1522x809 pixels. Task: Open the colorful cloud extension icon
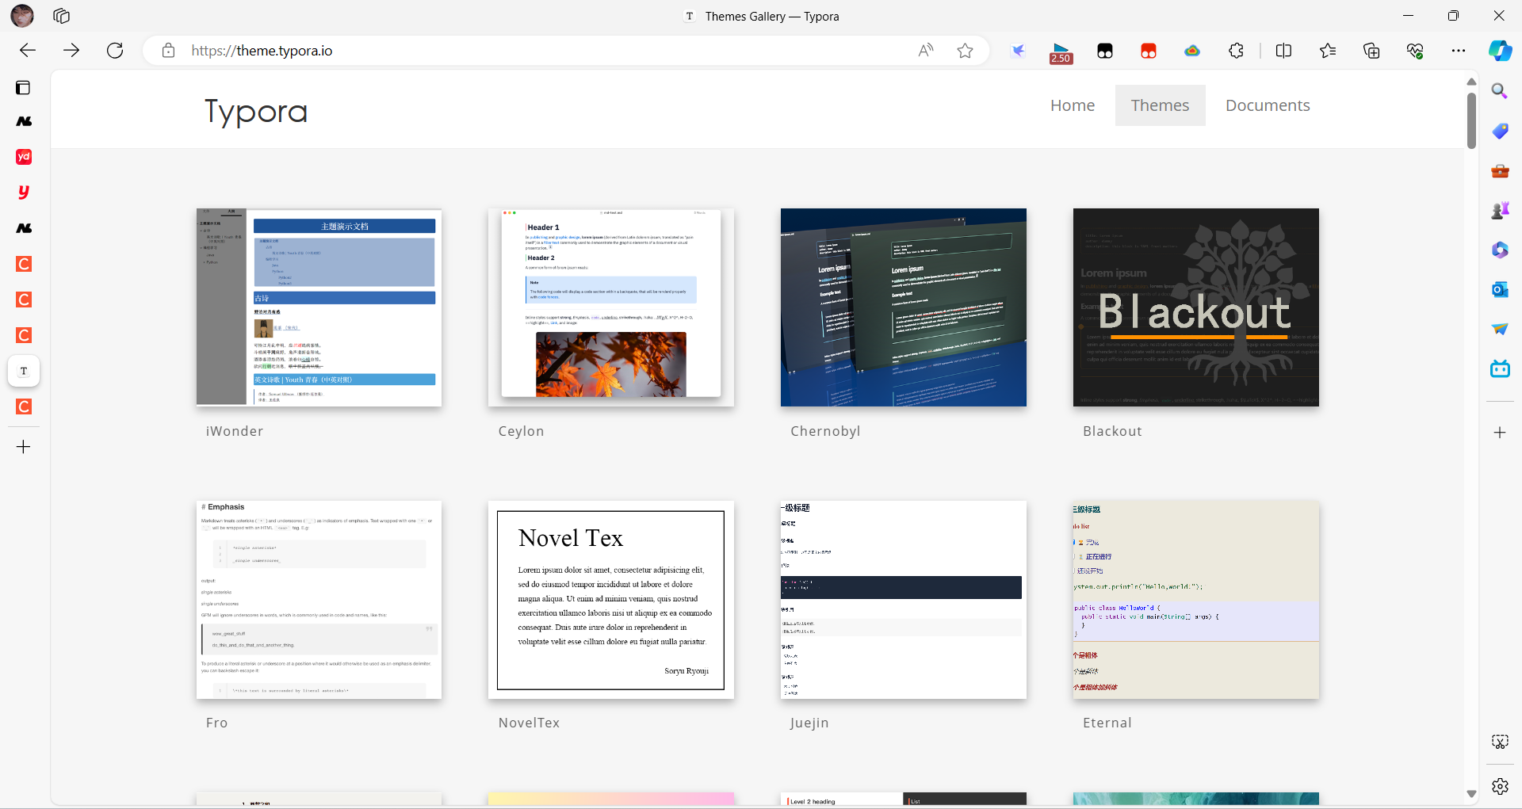[x=1192, y=51]
